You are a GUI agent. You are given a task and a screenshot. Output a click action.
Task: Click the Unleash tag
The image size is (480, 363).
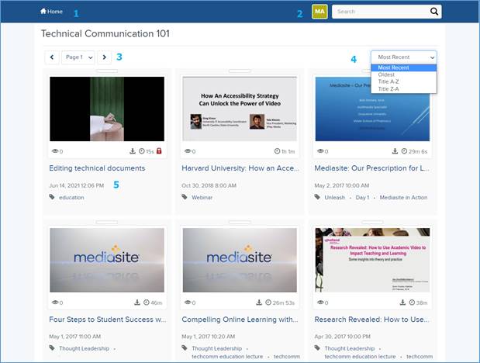pos(334,198)
